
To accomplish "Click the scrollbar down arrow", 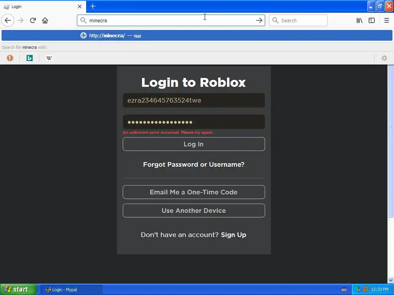I will [x=391, y=280].
